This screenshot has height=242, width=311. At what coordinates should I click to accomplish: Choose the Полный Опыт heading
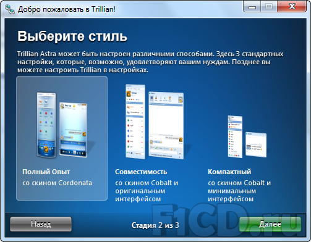click(46, 172)
